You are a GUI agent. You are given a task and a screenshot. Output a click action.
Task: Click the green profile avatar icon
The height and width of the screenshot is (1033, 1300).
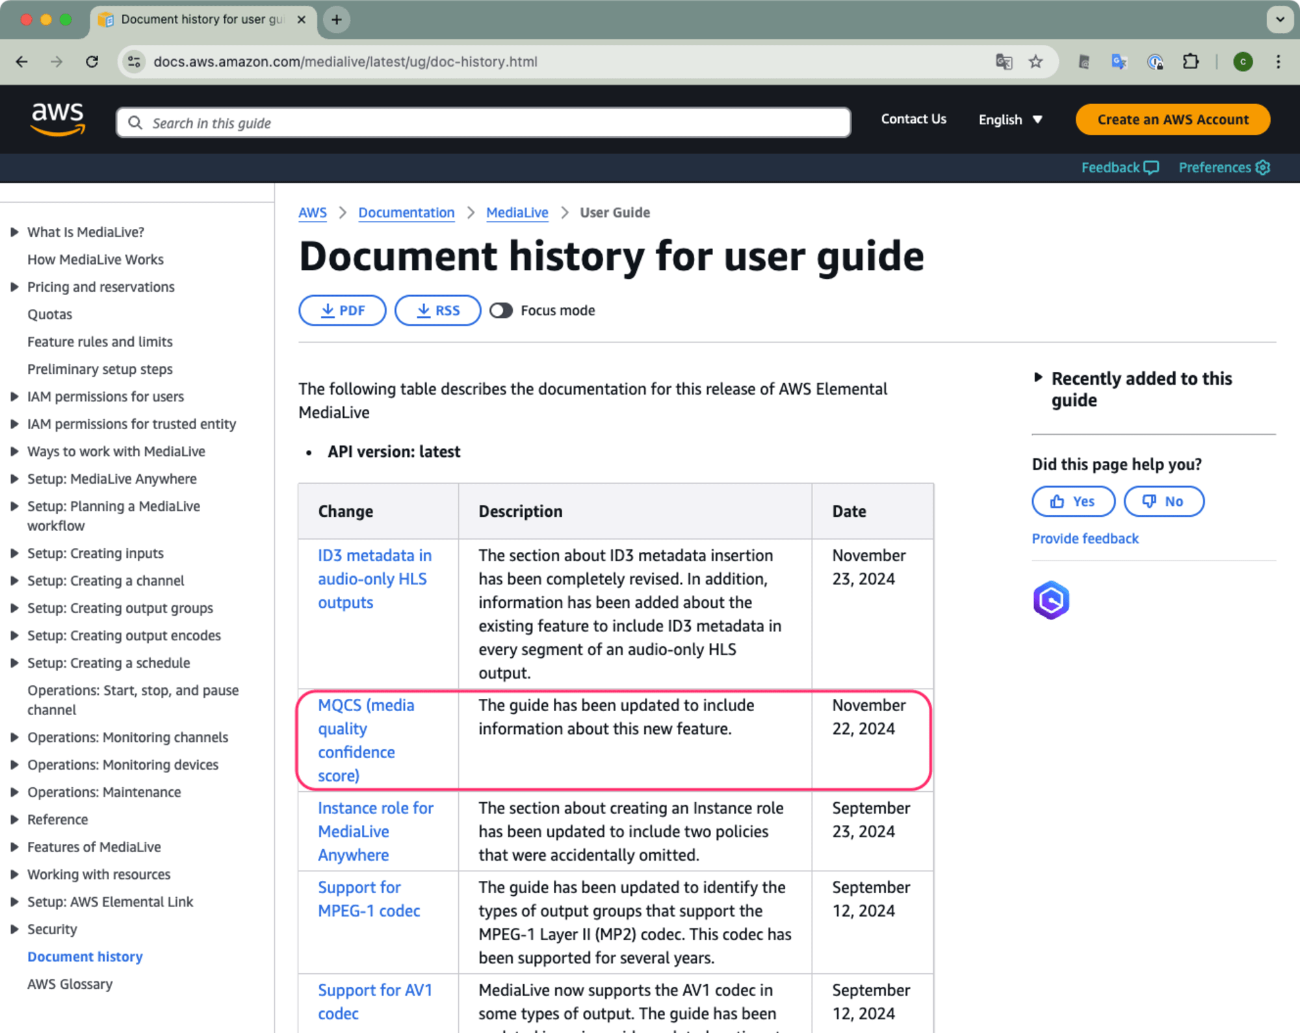pos(1243,62)
